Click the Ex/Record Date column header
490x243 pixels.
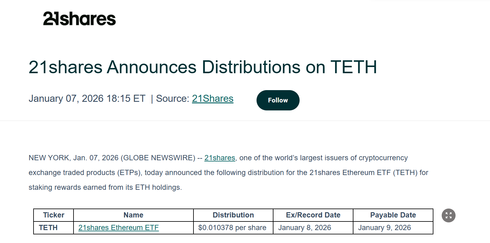pos(313,215)
